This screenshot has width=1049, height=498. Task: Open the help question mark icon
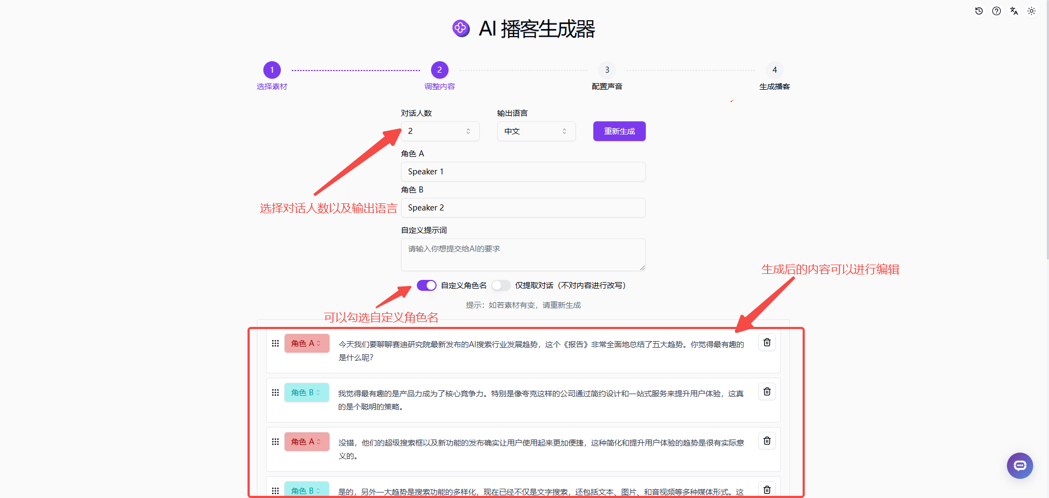997,11
